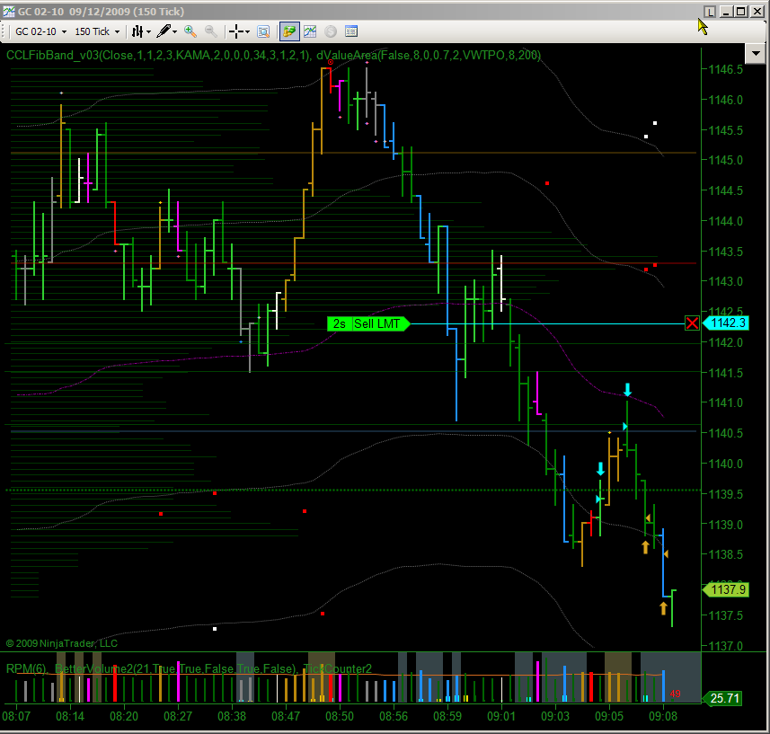Select the CCLFibBand_v03 indicator label
The width and height of the screenshot is (770, 734).
[158, 55]
